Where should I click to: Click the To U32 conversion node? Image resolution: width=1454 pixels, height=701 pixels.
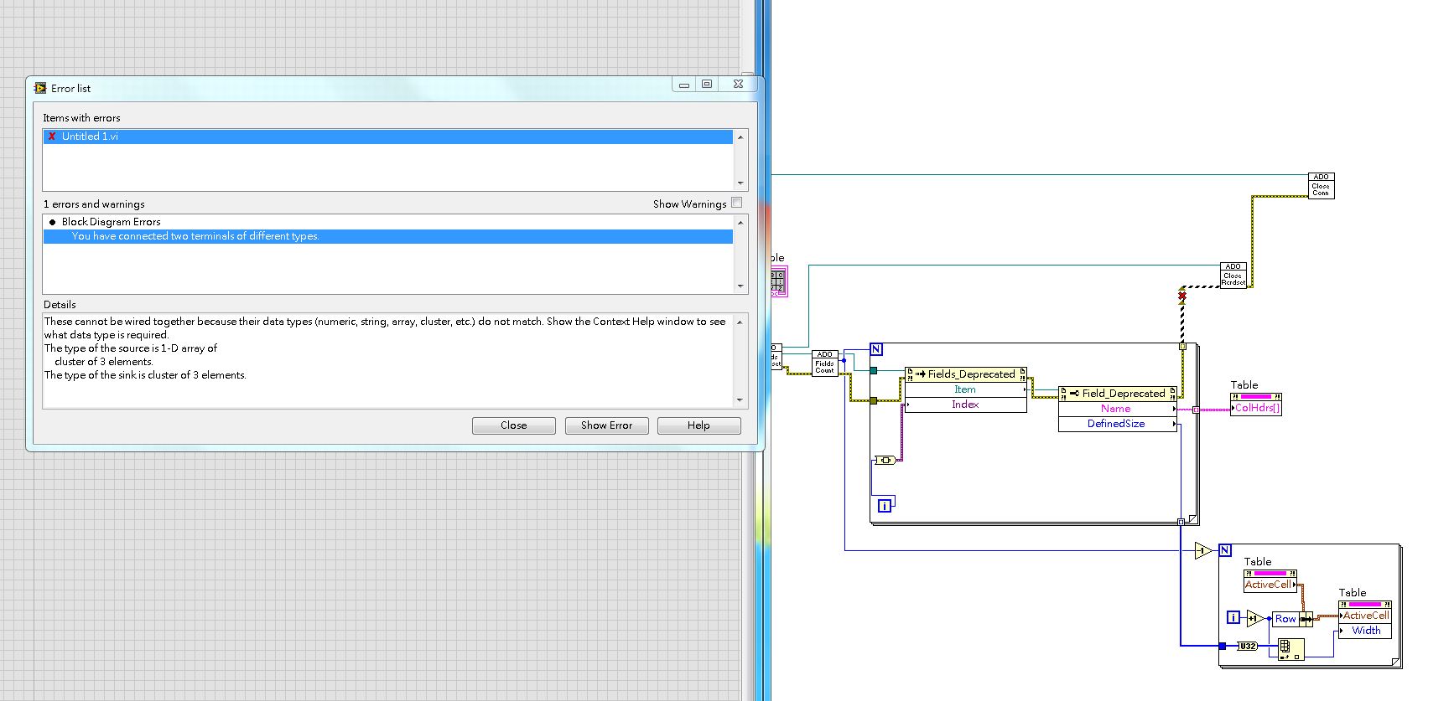tap(1247, 646)
